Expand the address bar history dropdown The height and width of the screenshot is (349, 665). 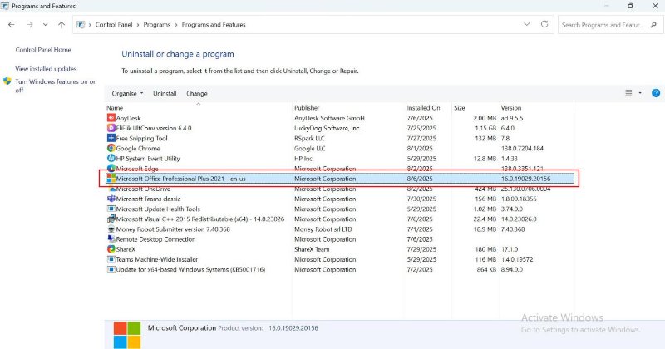click(527, 25)
